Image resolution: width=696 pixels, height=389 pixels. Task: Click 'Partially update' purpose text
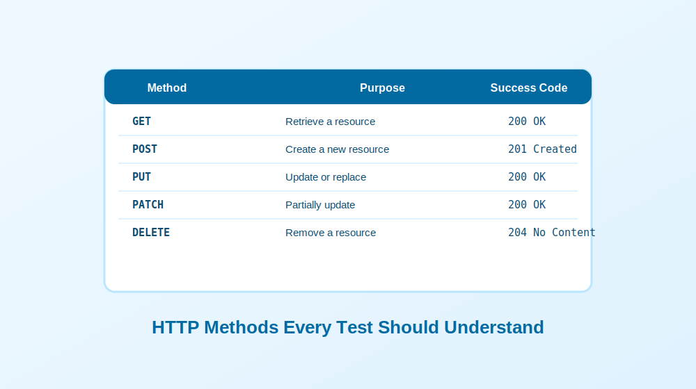pos(320,205)
